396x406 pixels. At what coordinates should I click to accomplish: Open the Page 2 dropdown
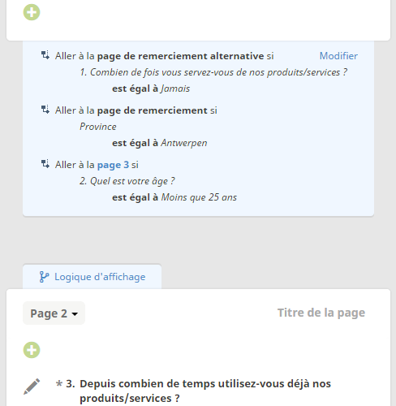coord(54,313)
